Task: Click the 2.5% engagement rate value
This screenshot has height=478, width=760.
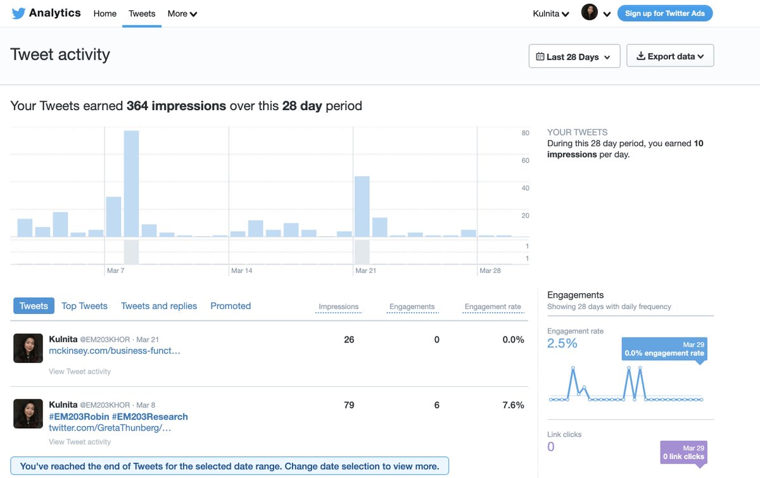Action: pyautogui.click(x=562, y=343)
